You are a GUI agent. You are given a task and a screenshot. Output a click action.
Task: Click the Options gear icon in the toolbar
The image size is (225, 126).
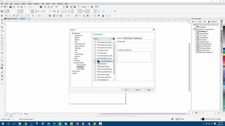tap(92, 7)
